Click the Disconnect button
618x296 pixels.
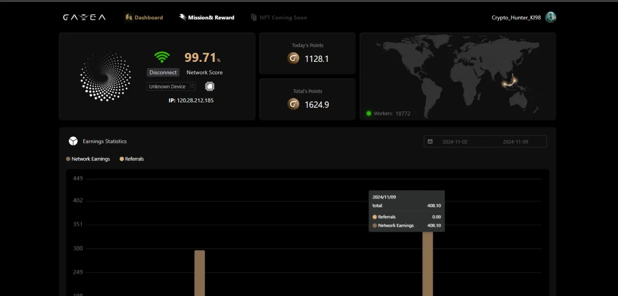(163, 72)
